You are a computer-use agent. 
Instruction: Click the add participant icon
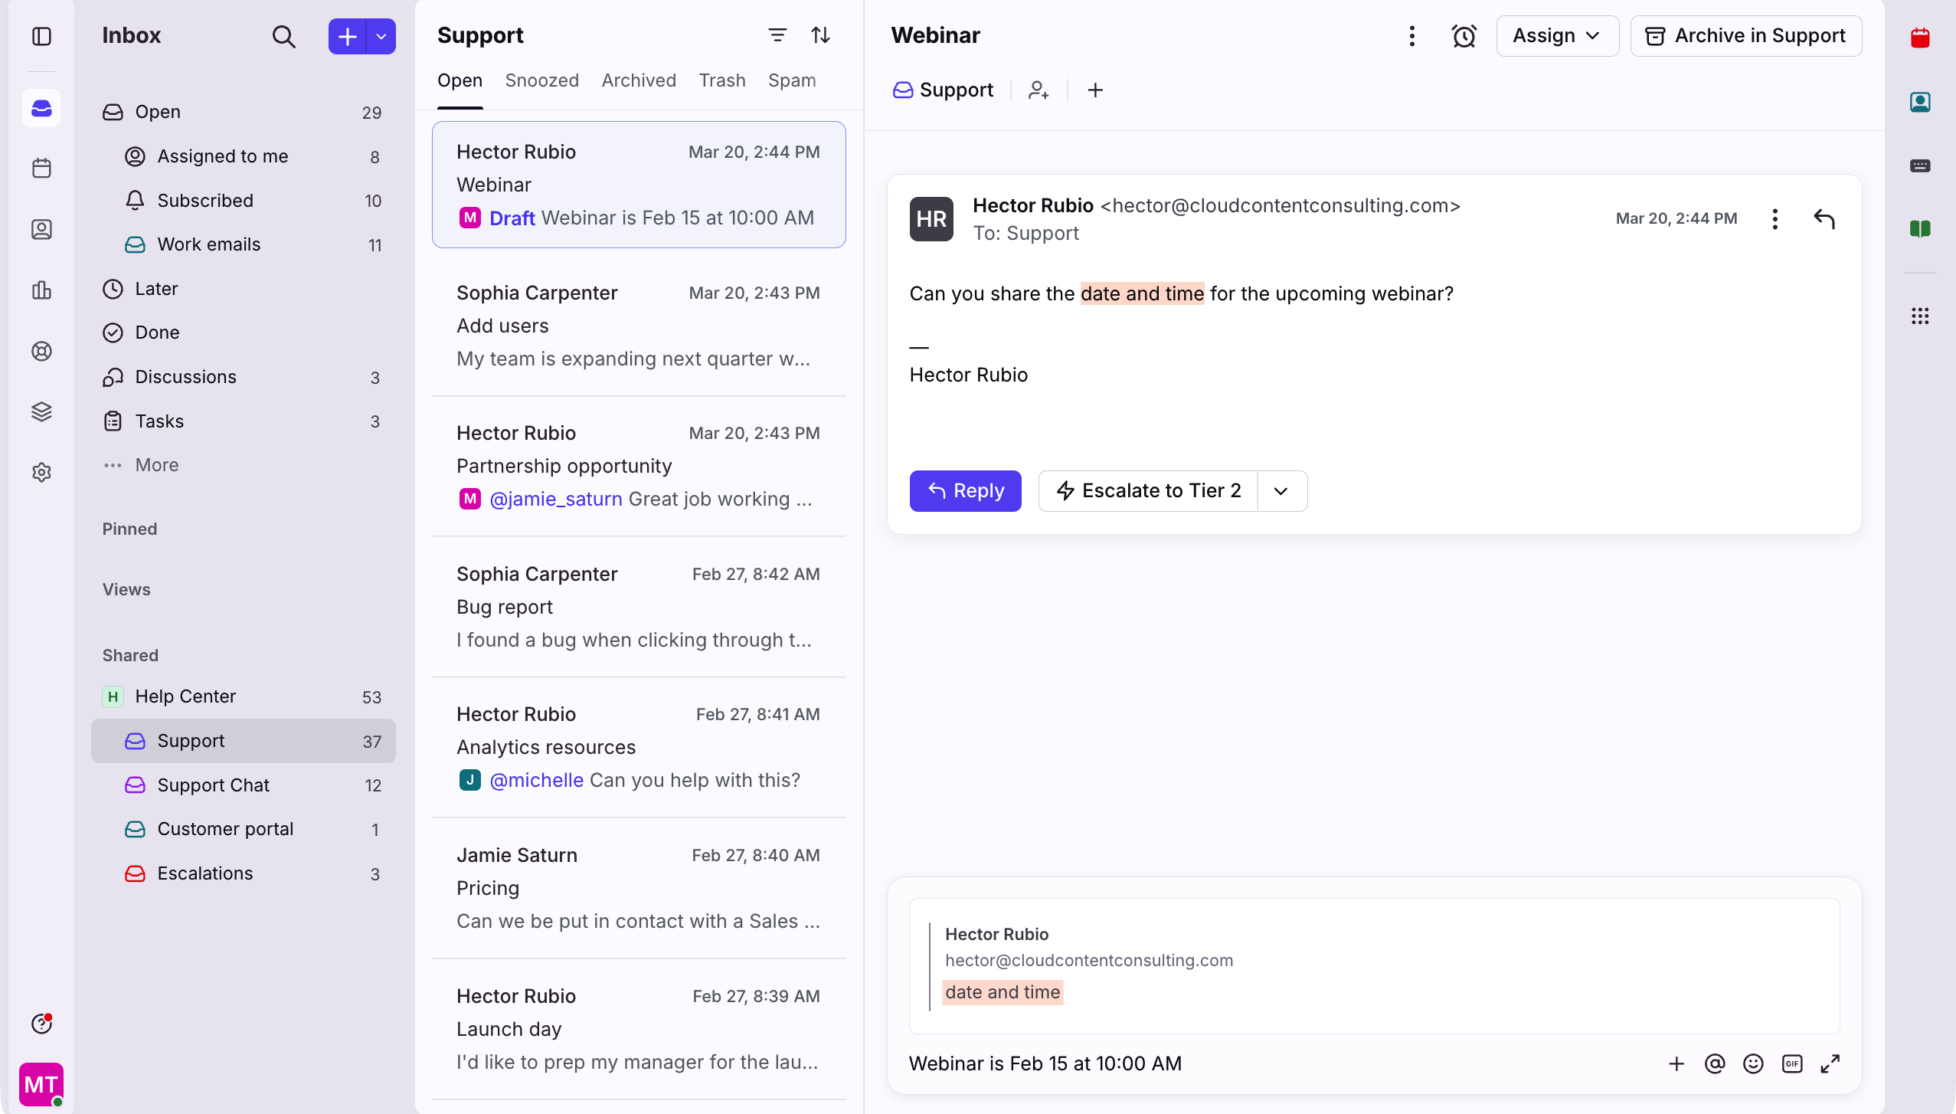[x=1038, y=90]
